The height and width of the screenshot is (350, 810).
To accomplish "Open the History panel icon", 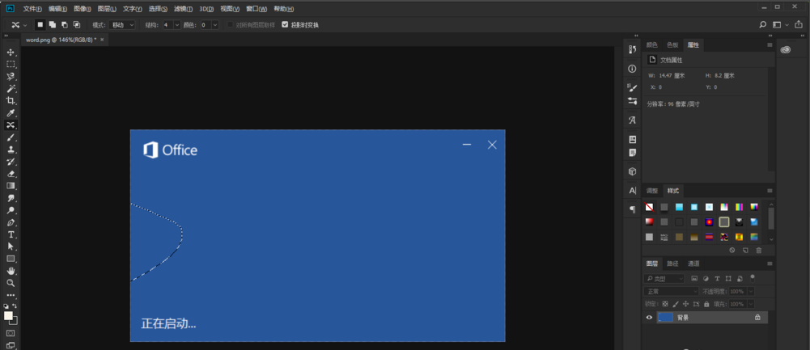I will 632,49.
